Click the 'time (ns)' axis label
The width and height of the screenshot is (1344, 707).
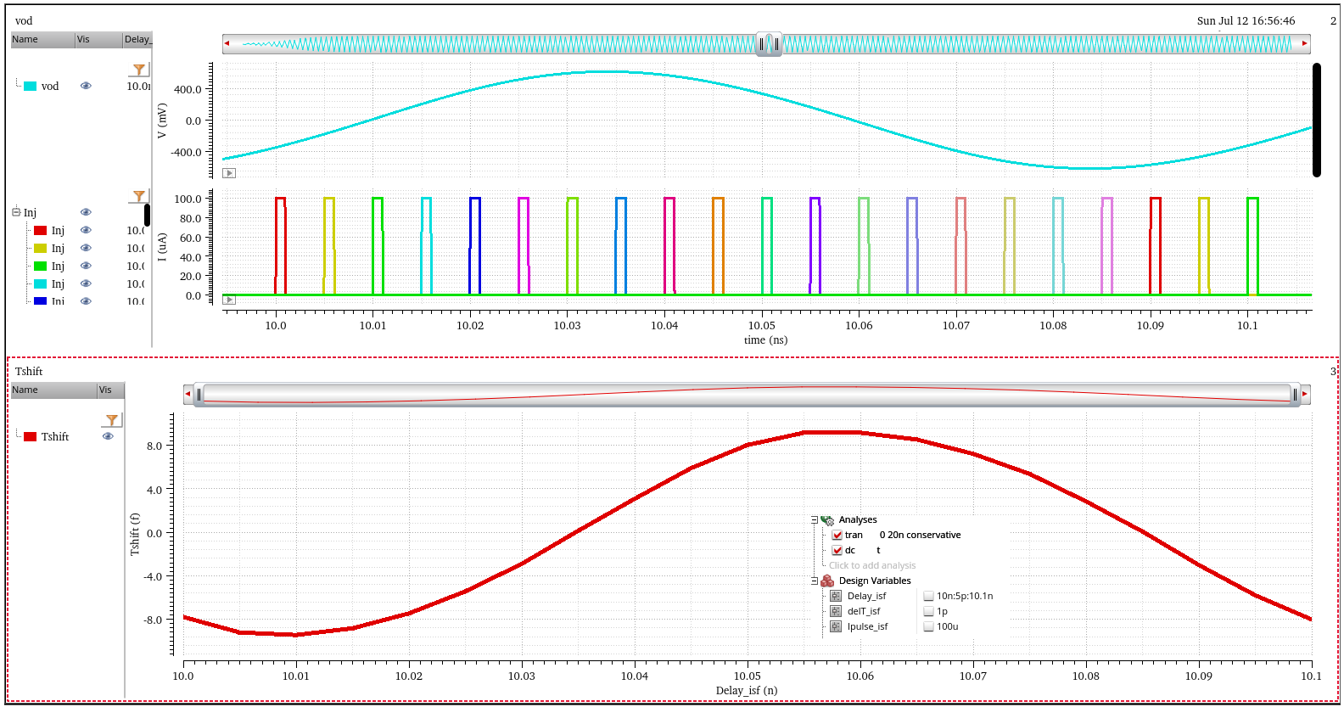[x=765, y=339]
